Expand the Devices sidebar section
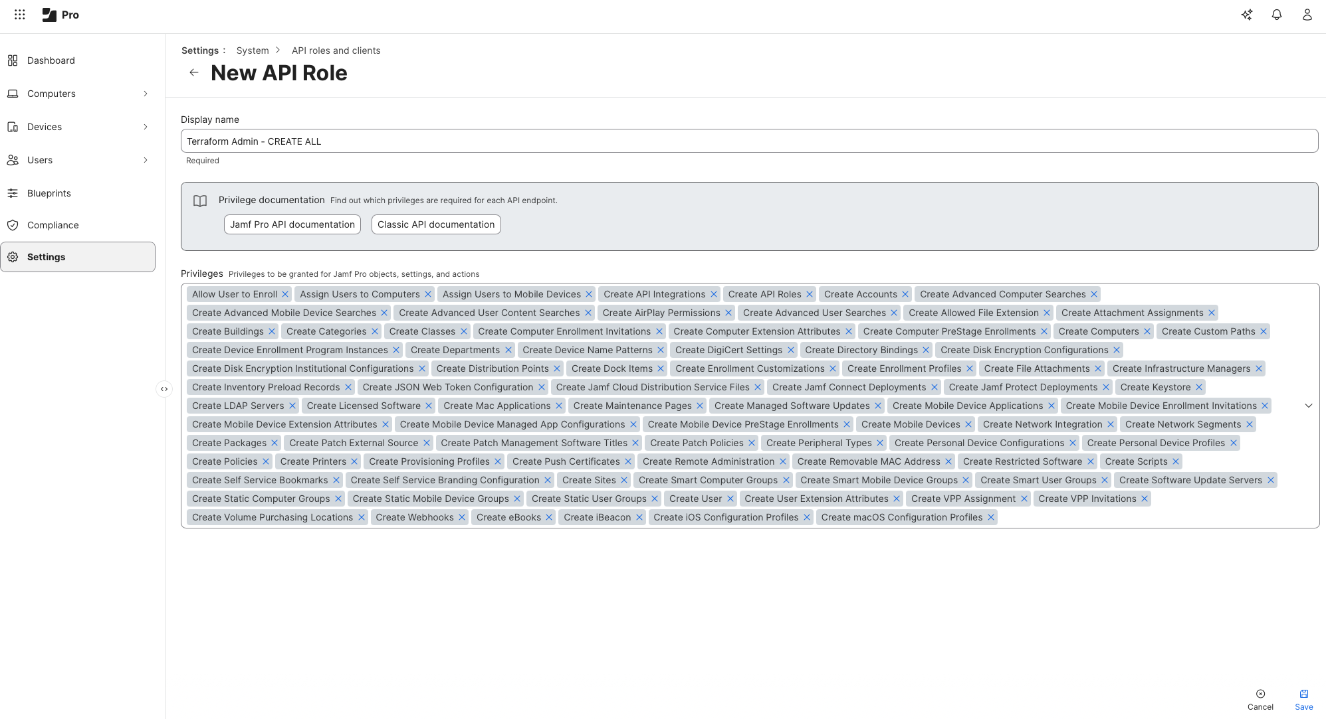 [146, 127]
